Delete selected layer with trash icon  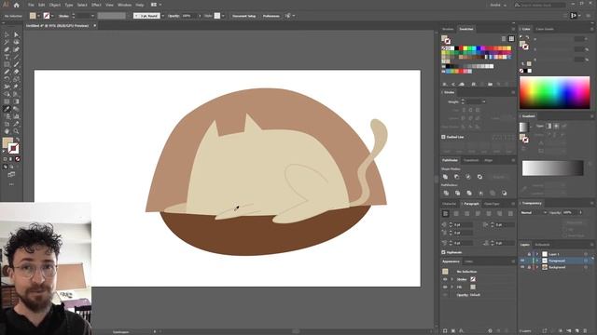[585, 331]
